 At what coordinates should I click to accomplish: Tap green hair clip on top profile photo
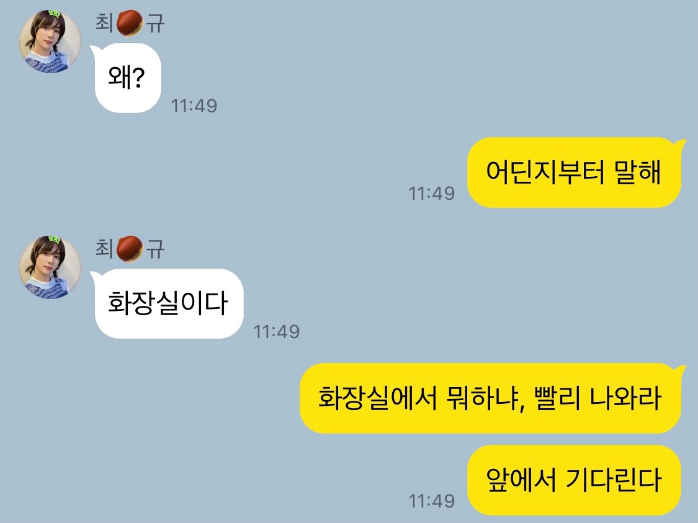[54, 14]
